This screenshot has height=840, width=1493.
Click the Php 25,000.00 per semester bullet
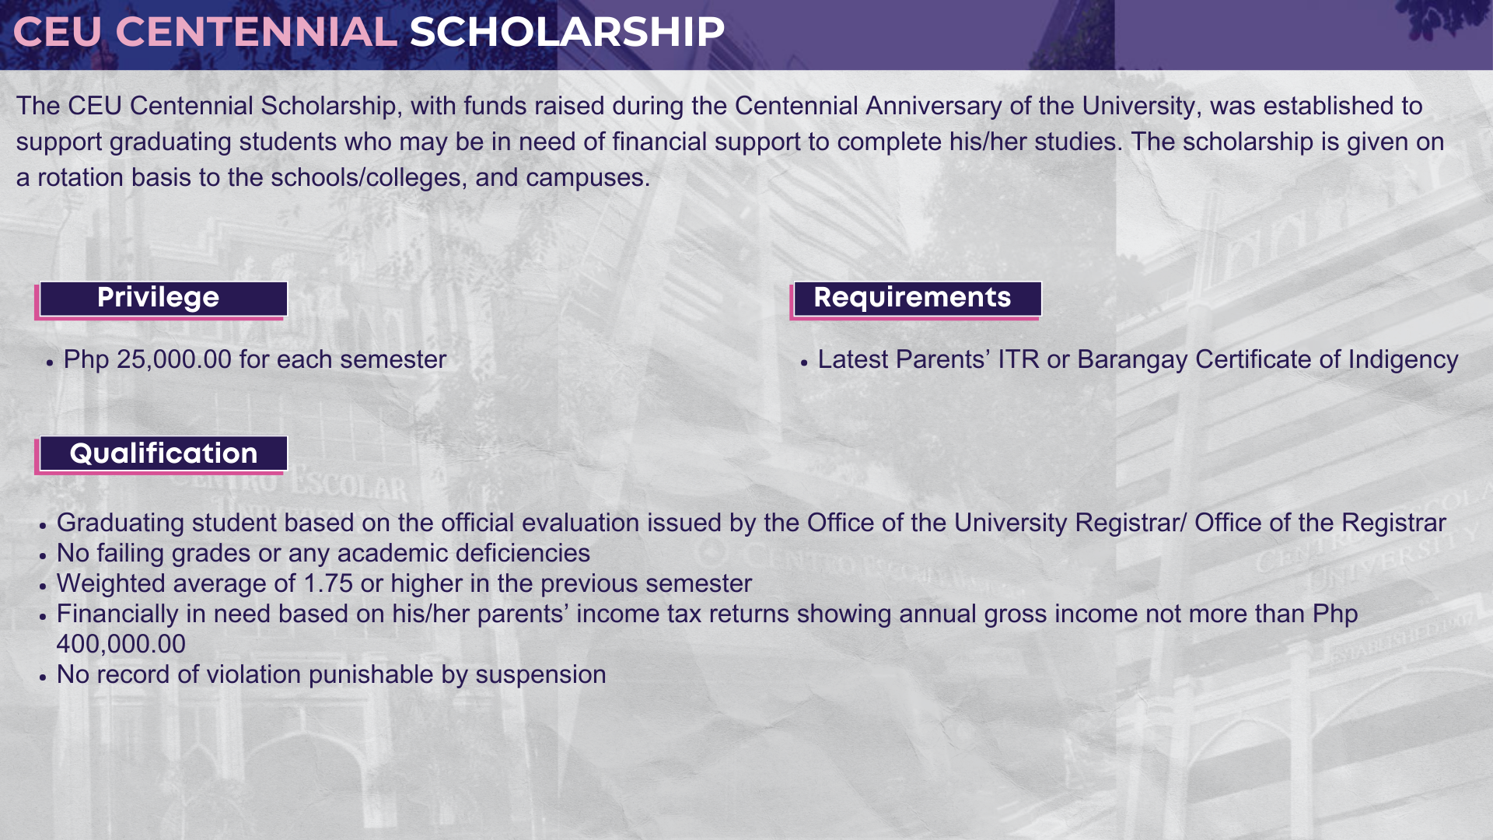click(x=255, y=359)
